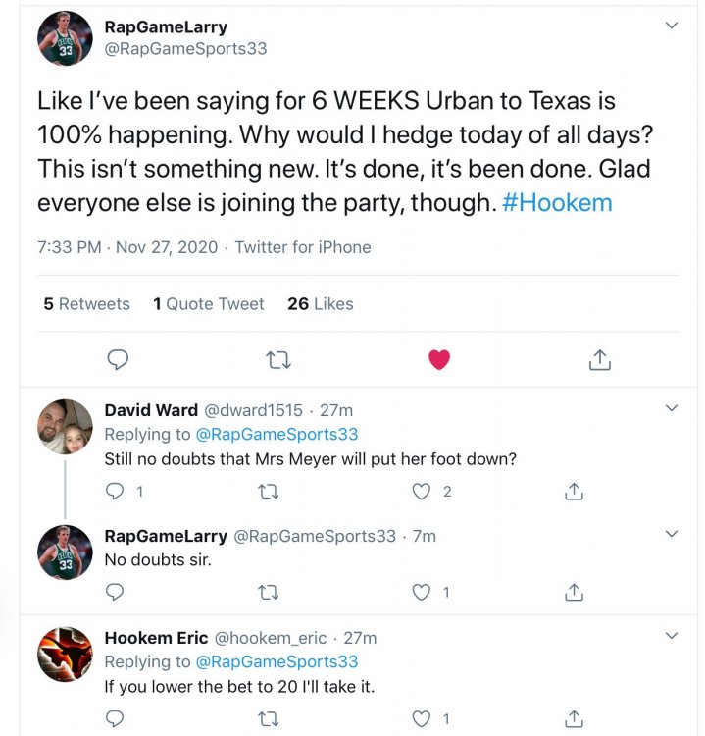Unlike the main tweet with red heart
The image size is (705, 736).
(x=439, y=360)
